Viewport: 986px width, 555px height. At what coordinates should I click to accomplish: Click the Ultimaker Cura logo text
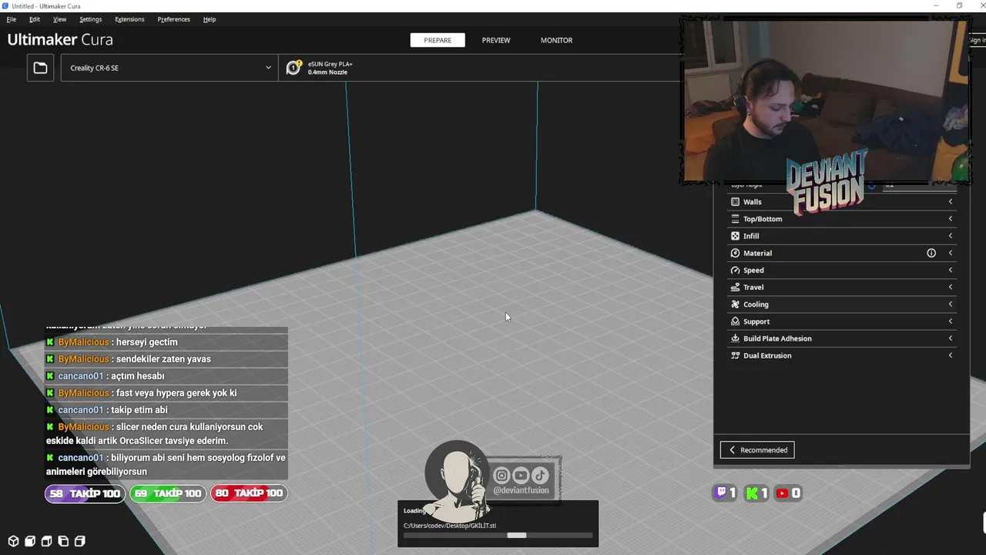[x=60, y=39]
